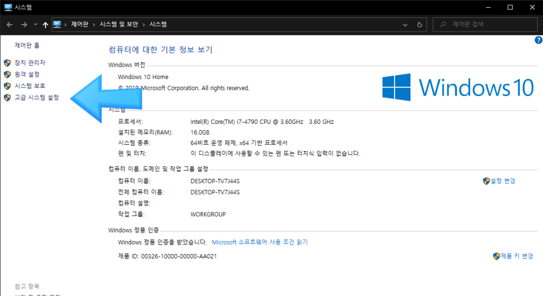
Task: Close the 시스템 window
Action: [532, 7]
